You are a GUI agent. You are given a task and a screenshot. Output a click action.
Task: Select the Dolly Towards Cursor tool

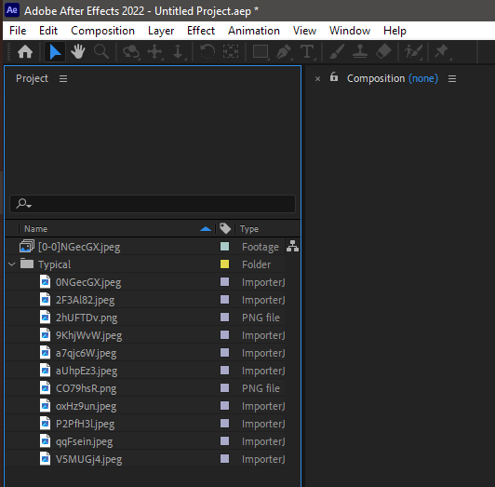click(x=179, y=52)
